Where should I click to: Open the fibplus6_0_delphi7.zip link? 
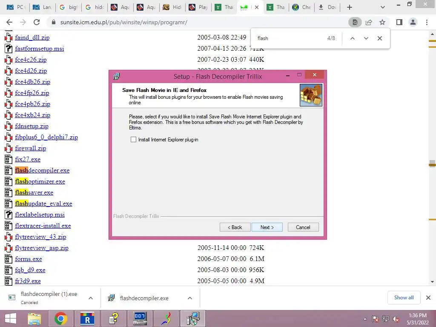pyautogui.click(x=46, y=137)
